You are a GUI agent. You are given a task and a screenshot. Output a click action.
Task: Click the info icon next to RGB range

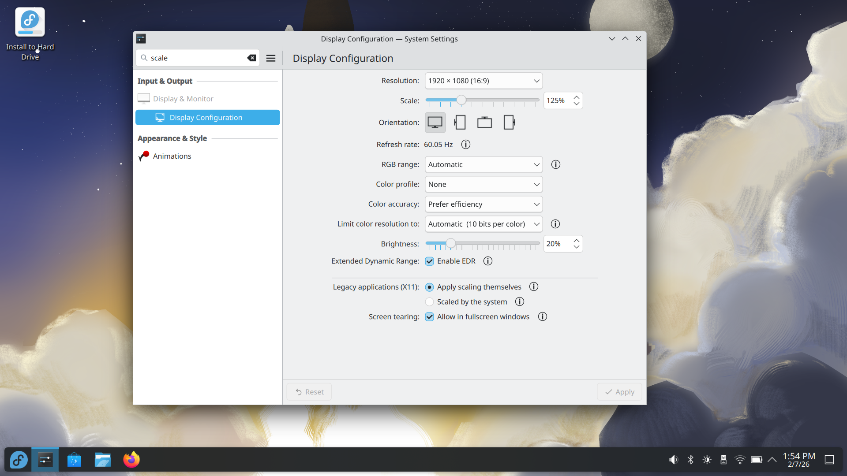(x=556, y=164)
